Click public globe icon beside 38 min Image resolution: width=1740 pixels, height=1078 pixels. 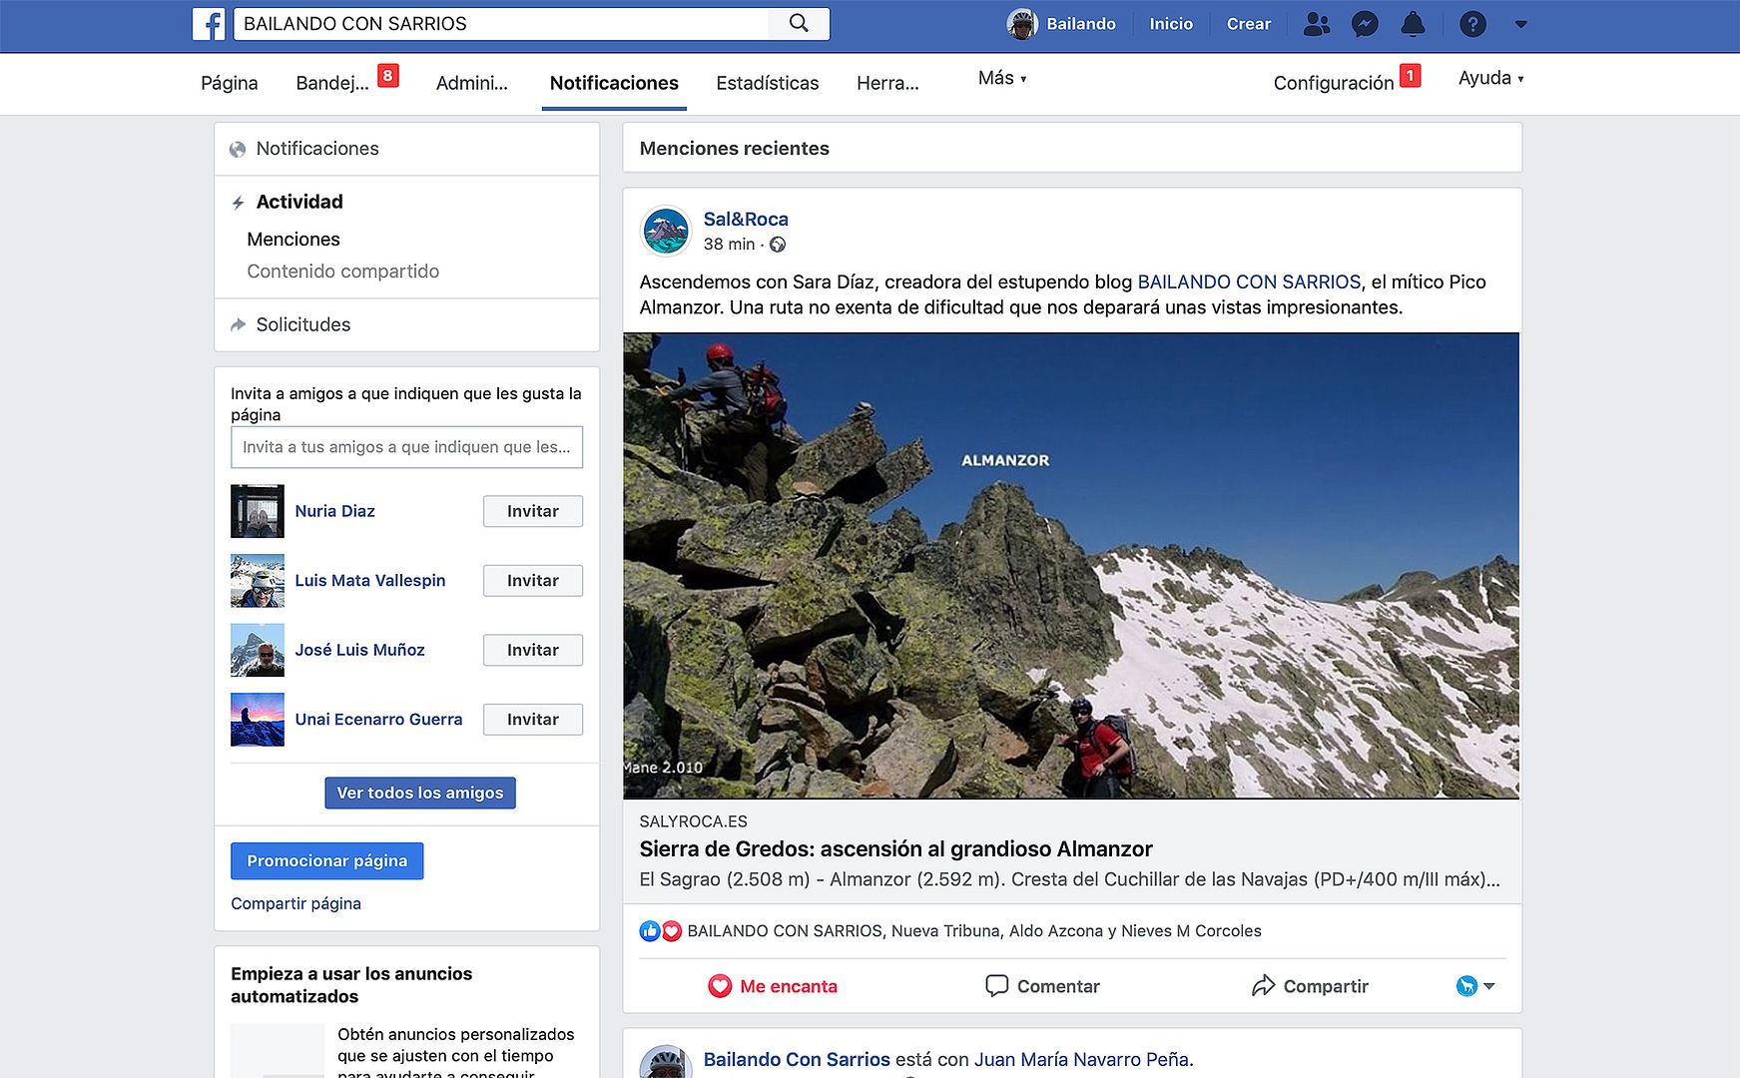click(x=778, y=245)
